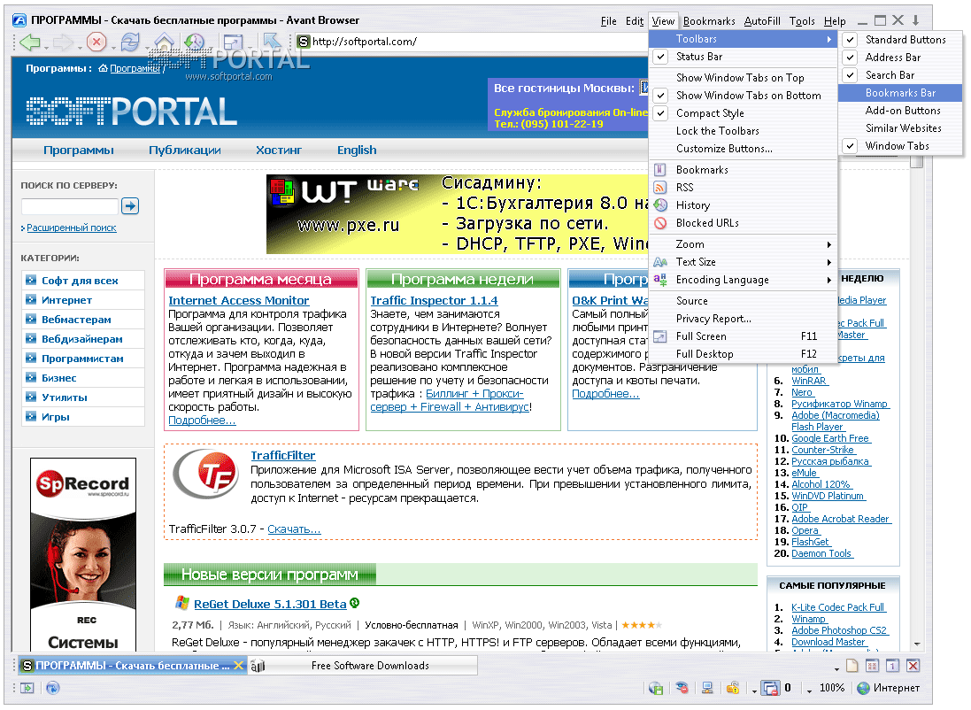Screen dimensions: 971x710
Task: Expand the Text Size submenu
Action: [743, 262]
